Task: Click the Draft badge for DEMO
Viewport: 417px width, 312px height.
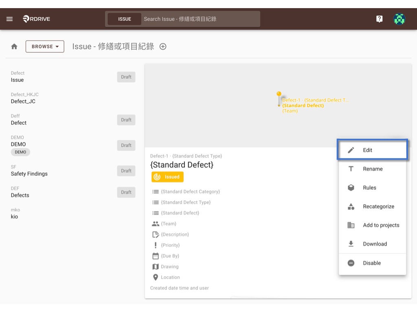Action: coord(126,145)
